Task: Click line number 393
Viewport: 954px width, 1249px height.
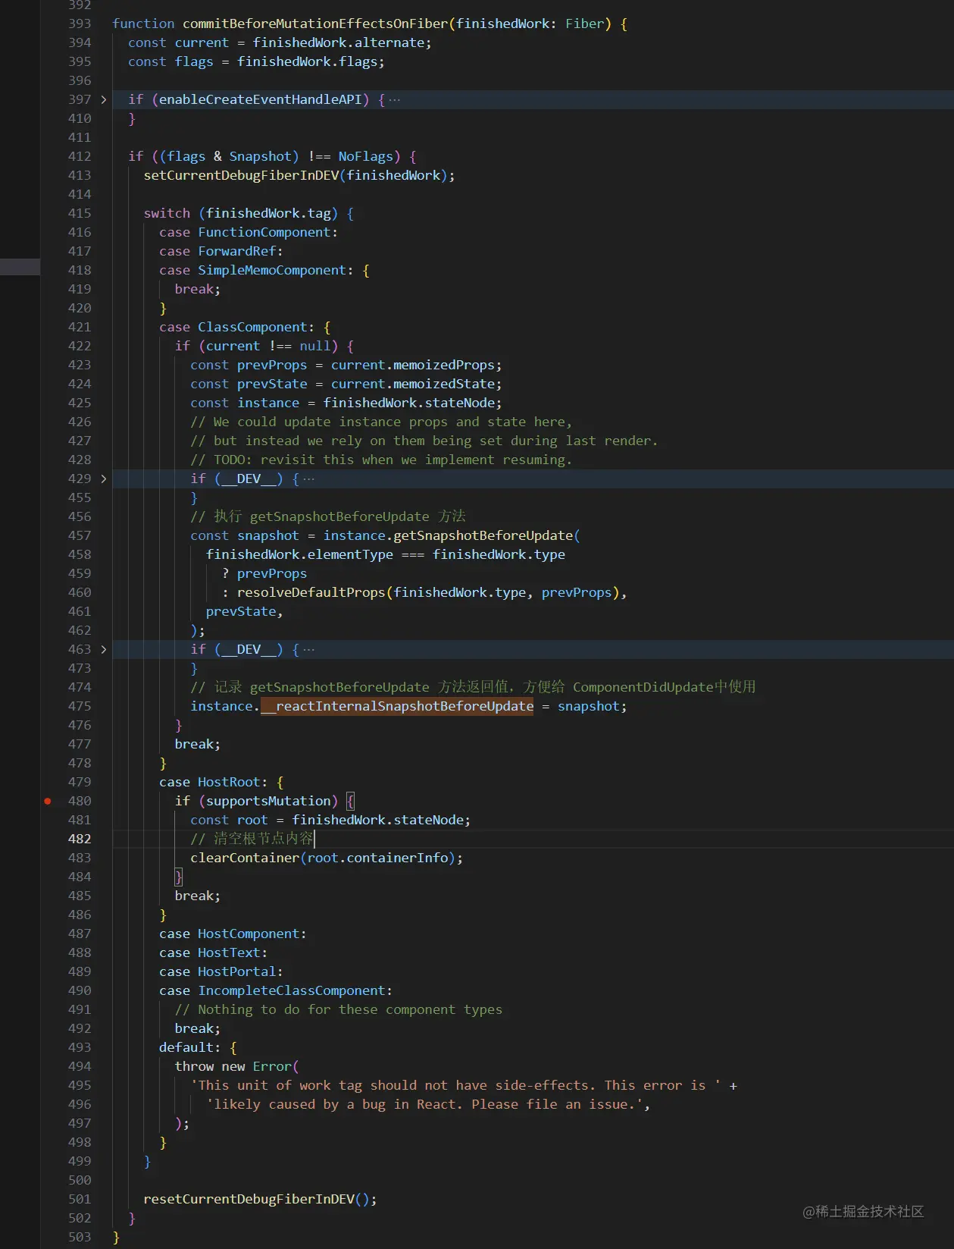Action: (x=80, y=24)
